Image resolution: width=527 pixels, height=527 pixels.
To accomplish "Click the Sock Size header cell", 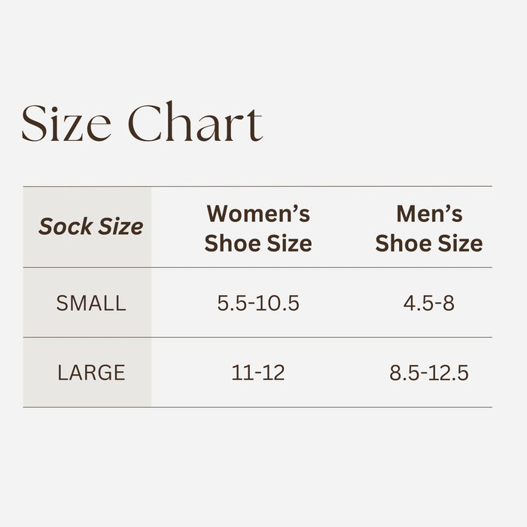I will click(x=90, y=226).
